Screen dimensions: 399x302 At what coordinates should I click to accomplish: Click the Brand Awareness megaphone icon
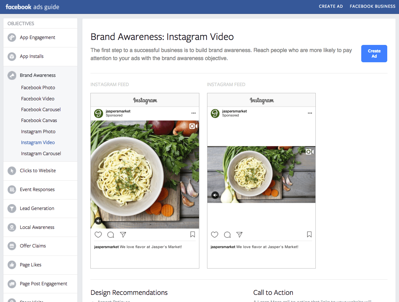pyautogui.click(x=12, y=75)
